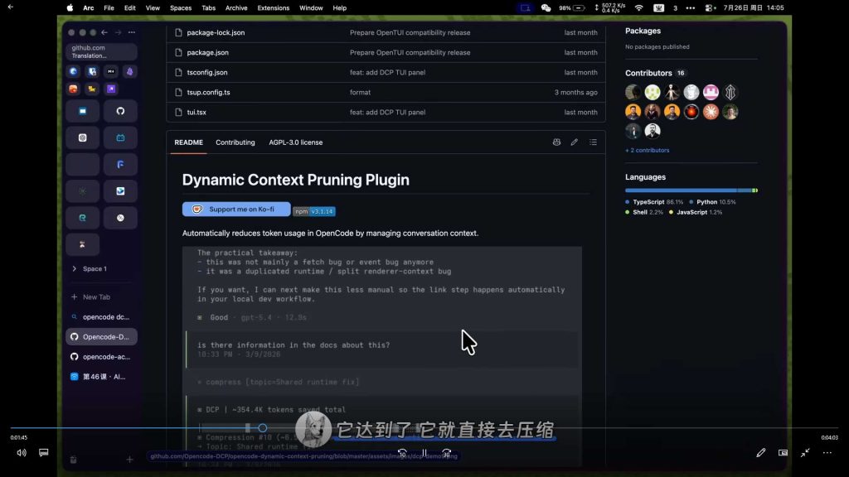This screenshot has width=849, height=477.
Task: Click the player mini-view icon
Action: [x=783, y=453]
